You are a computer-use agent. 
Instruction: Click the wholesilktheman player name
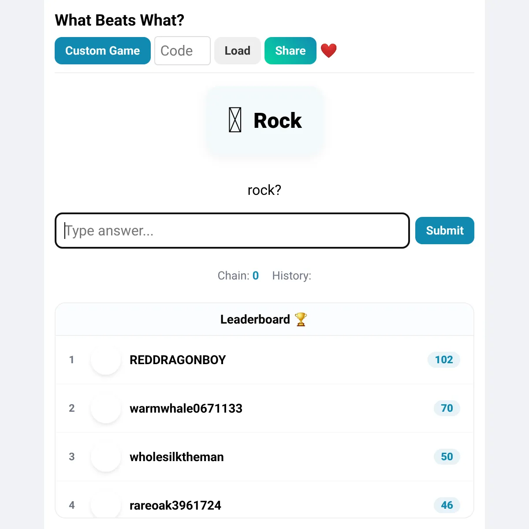pos(177,457)
